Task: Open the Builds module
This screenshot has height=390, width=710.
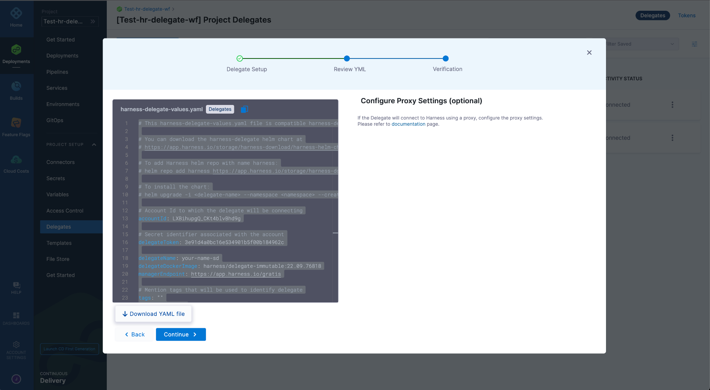Action: click(16, 86)
